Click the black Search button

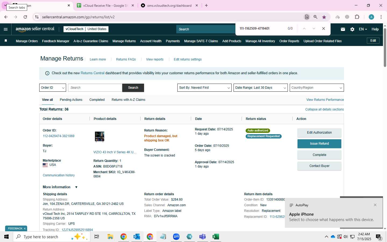133,88
